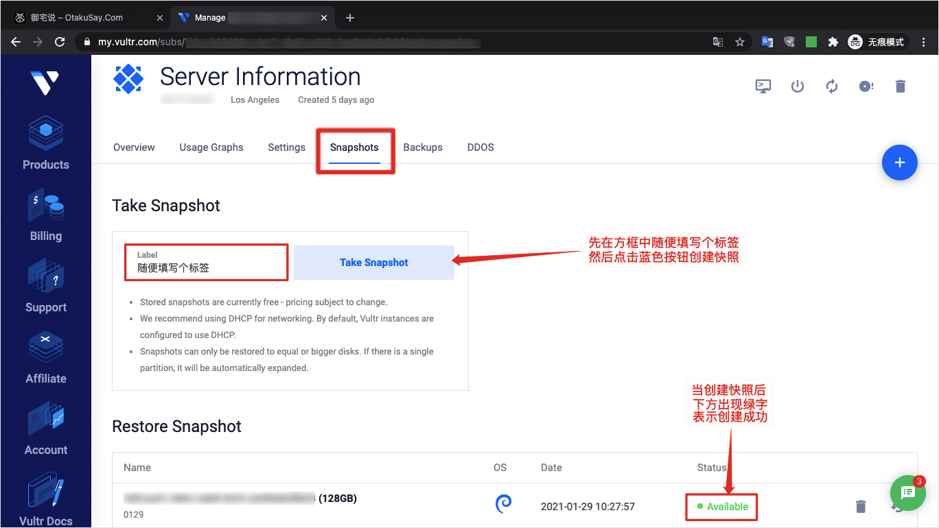This screenshot has width=939, height=528.
Task: Click the blue plus deploy button
Action: click(x=899, y=163)
